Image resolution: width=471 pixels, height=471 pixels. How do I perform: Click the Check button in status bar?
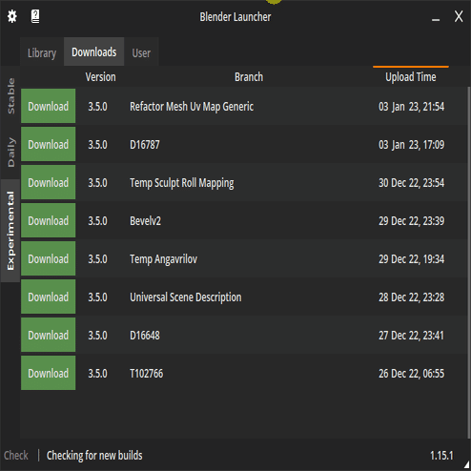[16, 455]
